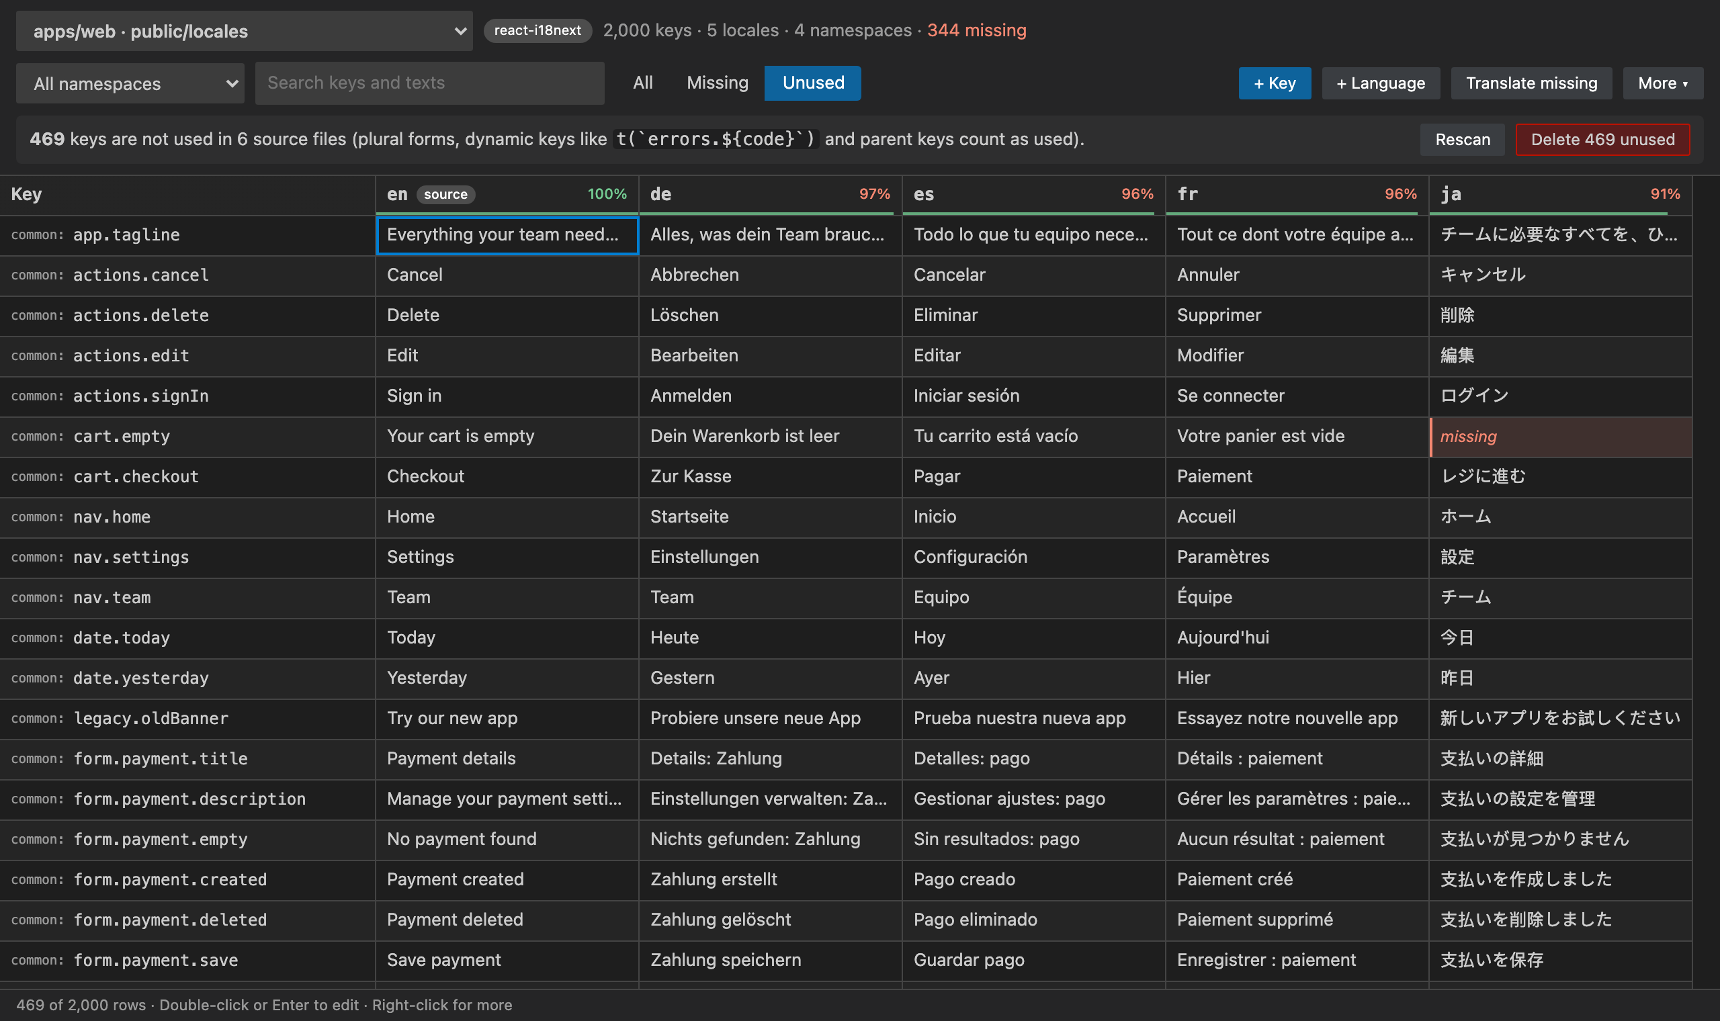Screen dimensions: 1720x1021
Task: Select the '支払いの詳細' cell
Action: (x=1560, y=760)
